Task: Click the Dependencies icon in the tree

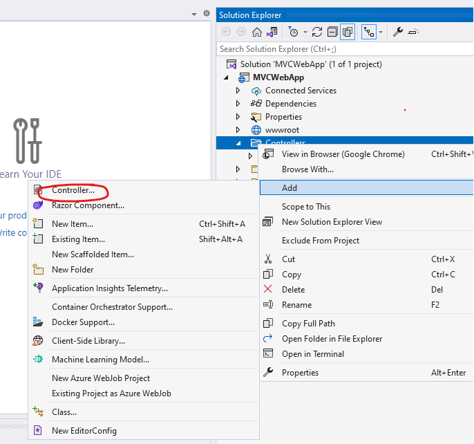Action: coord(256,104)
